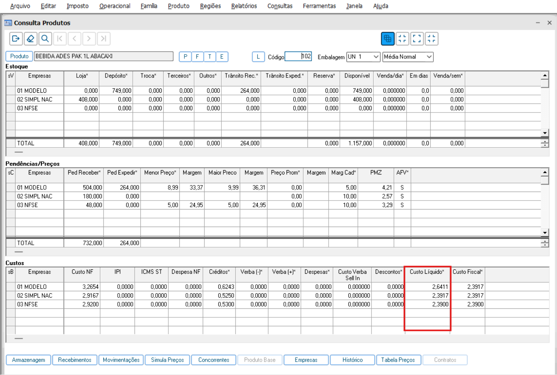
Task: Click the Estoque grid scroll down arrow
Action: point(545,133)
